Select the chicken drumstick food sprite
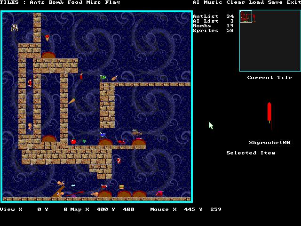301x226 pixels. [x=115, y=78]
